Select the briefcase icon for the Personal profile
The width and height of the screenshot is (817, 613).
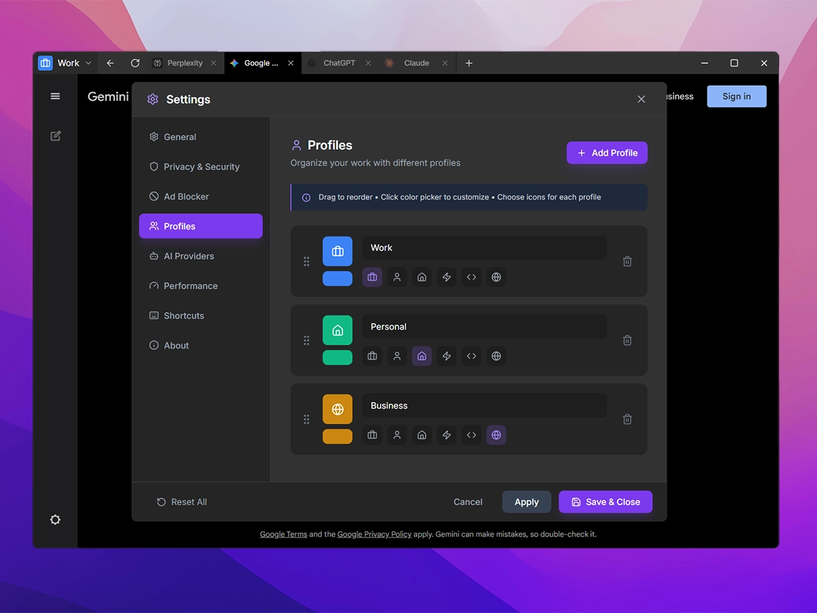tap(372, 356)
